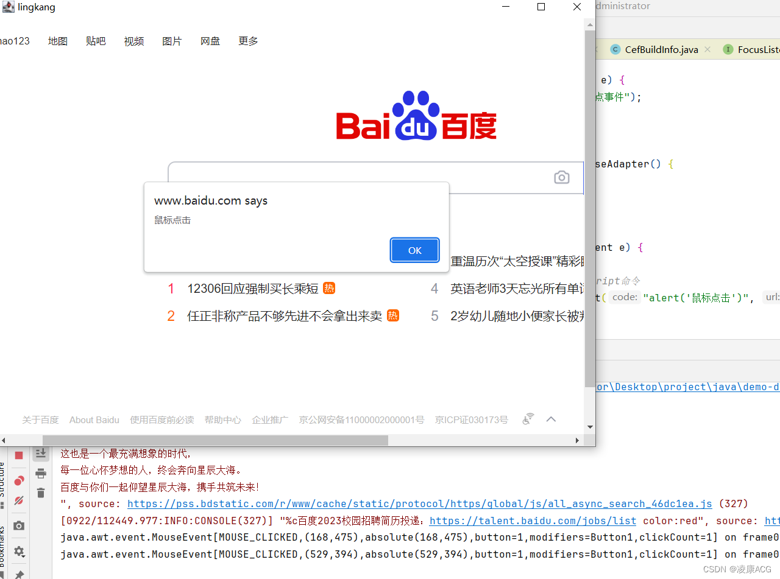Image resolution: width=780 pixels, height=579 pixels.
Task: Click the 热 badge beside 12306 headline
Action: [329, 288]
